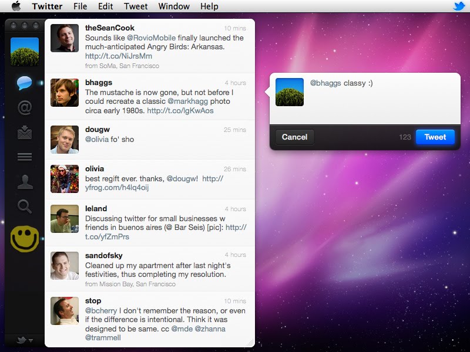470x352 pixels.
Task: Open the Lists icon in sidebar
Action: point(25,157)
